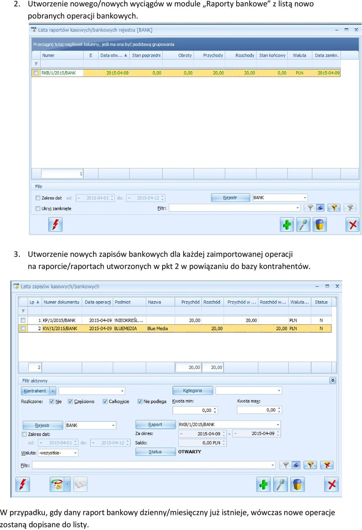Apply filter funnel icon in entries list window
This screenshot has width=362, height=530.
[285, 465]
